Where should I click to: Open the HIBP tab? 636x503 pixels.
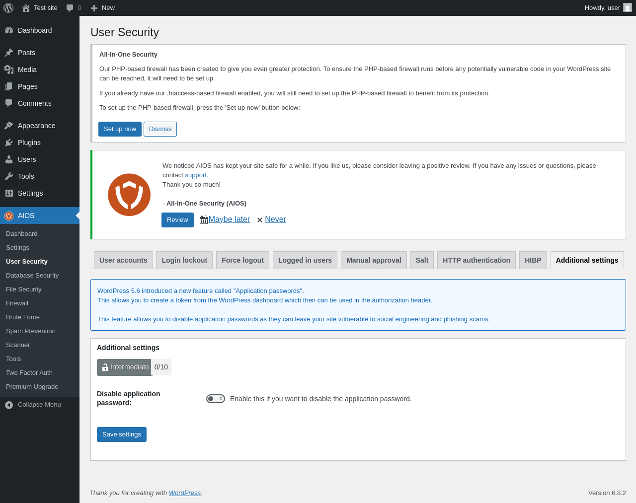click(x=533, y=260)
